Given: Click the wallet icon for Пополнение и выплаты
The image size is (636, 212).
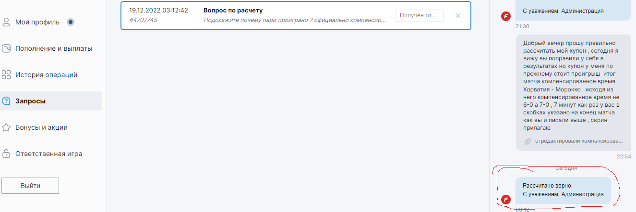Looking at the screenshot, I should (6, 48).
